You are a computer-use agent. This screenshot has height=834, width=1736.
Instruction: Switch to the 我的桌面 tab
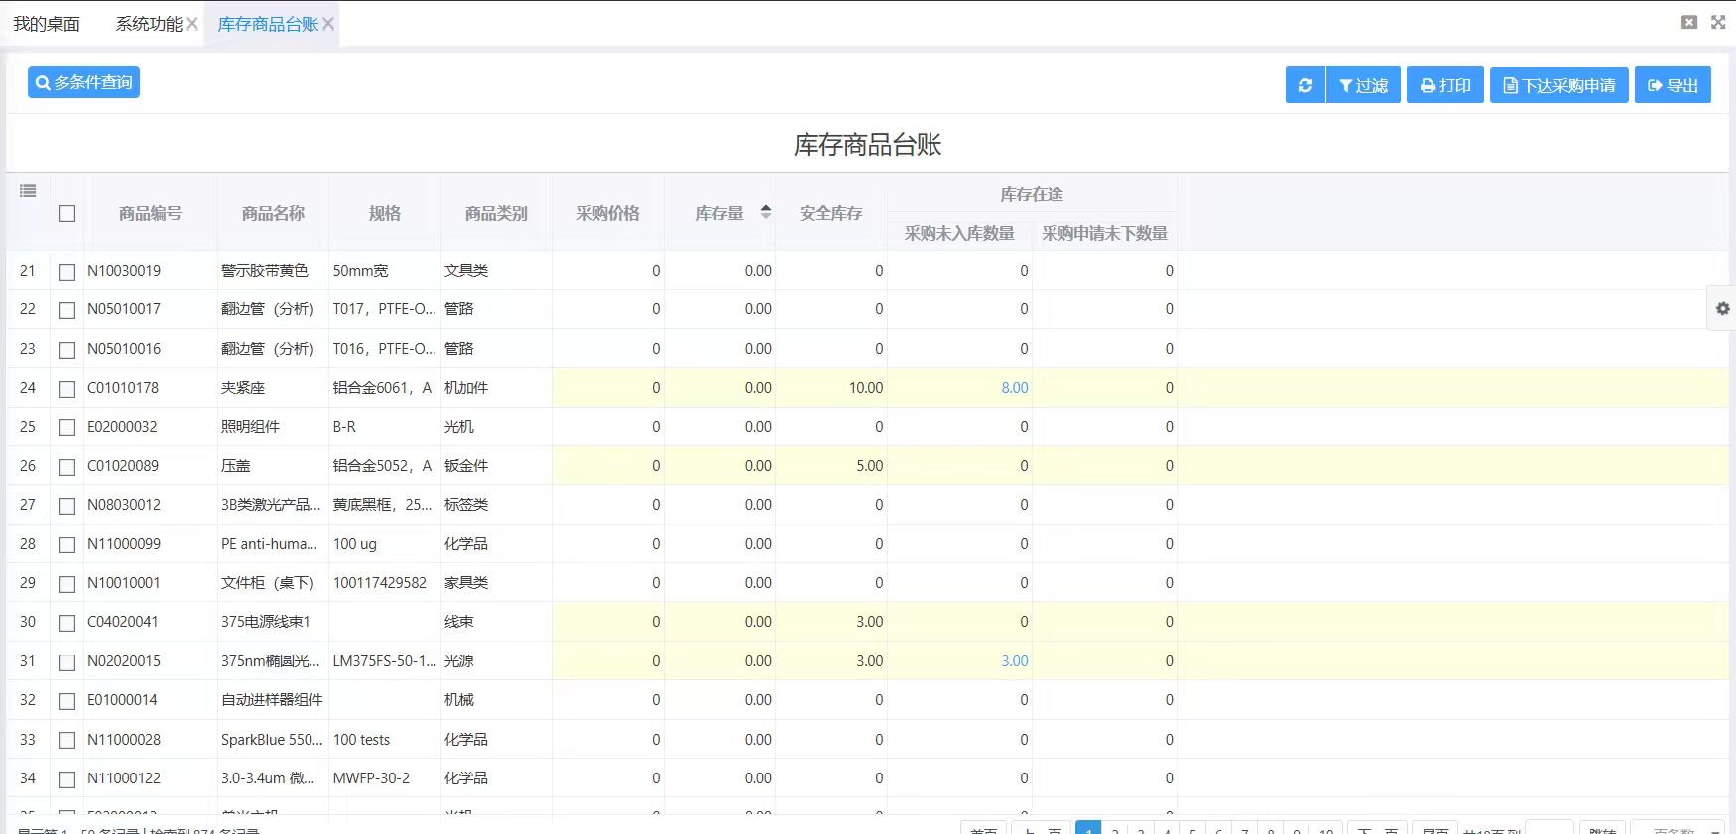[x=47, y=24]
